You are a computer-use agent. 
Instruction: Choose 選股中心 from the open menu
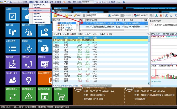[x=37, y=11]
